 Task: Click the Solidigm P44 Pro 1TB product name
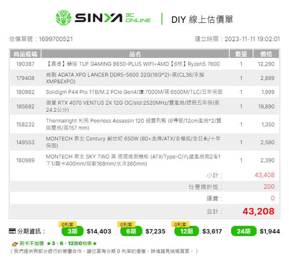134,92
